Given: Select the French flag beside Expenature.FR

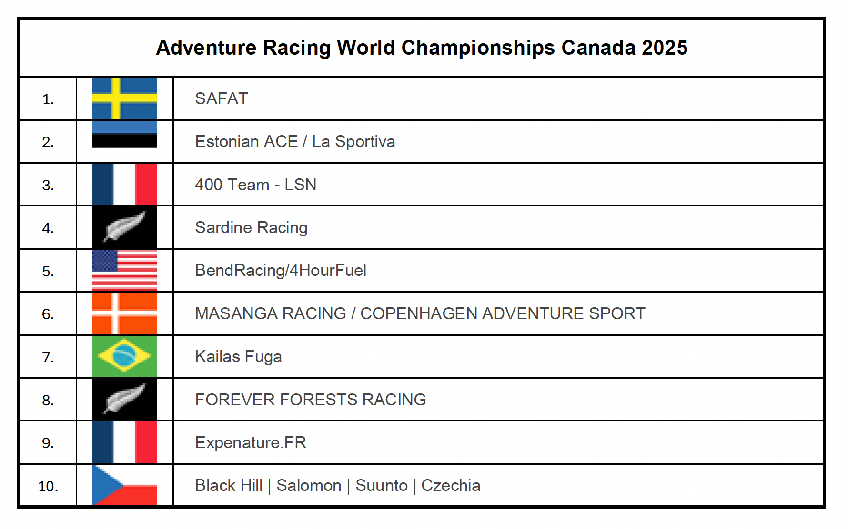Looking at the screenshot, I should [124, 442].
